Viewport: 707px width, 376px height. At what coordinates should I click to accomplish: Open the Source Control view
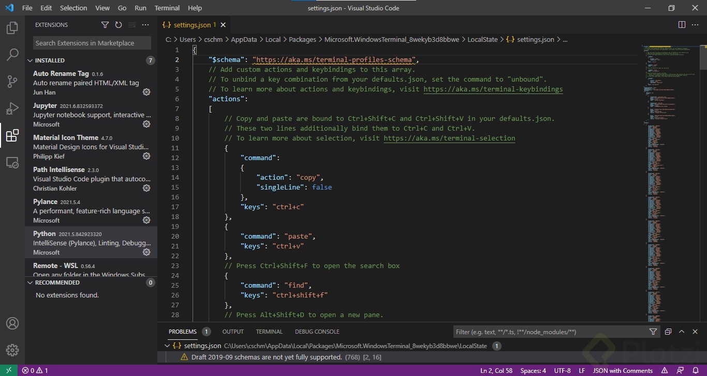(x=12, y=82)
